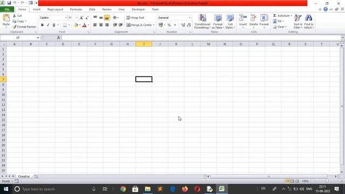Open the font name Calibri dropdown
Viewport: 345px width, 194px height.
[x=66, y=18]
